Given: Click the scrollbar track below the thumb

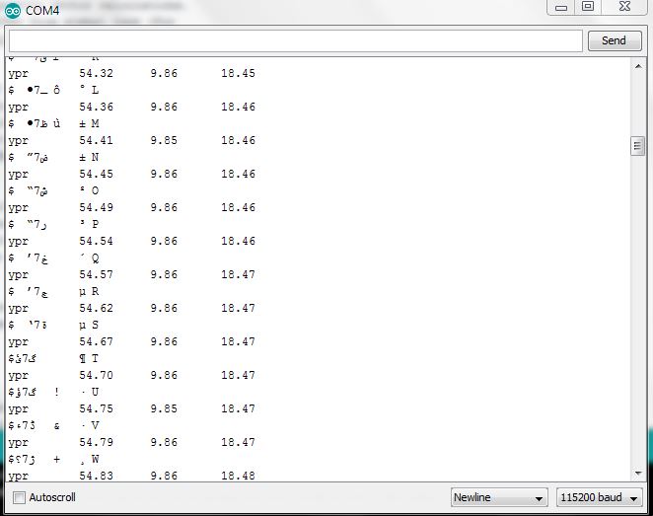Looking at the screenshot, I should coord(637,316).
